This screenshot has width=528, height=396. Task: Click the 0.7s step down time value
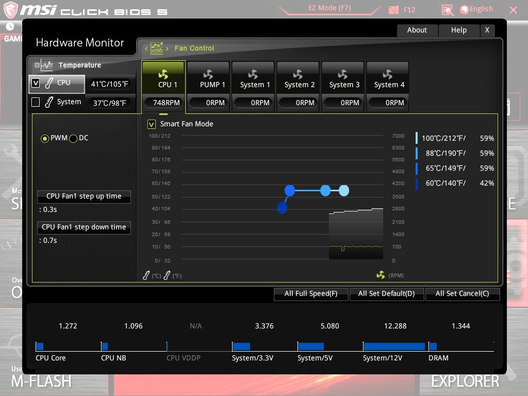pos(48,240)
